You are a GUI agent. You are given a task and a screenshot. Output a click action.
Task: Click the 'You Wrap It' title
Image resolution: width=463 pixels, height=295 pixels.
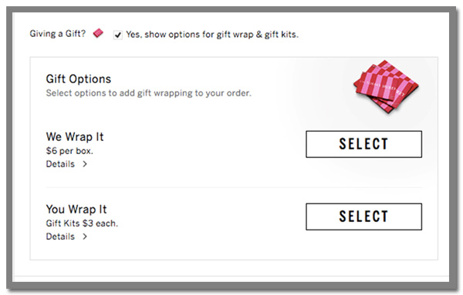pos(76,210)
